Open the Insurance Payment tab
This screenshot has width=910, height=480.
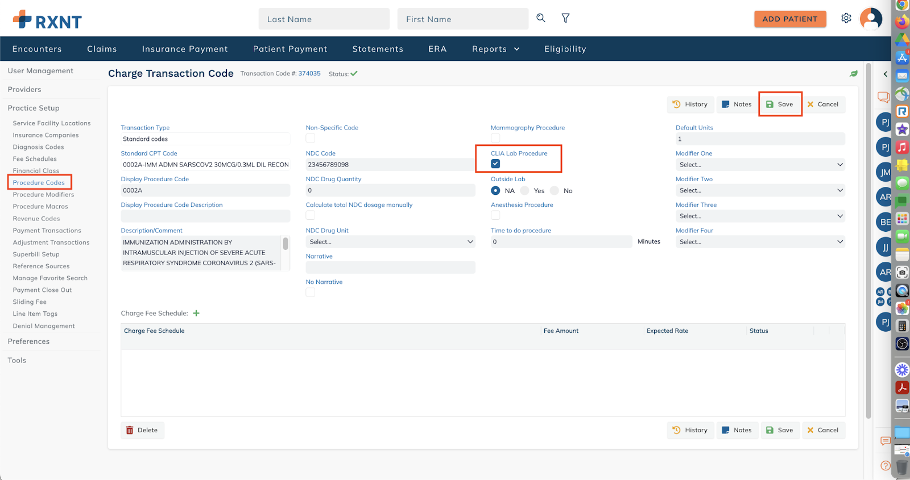click(185, 49)
